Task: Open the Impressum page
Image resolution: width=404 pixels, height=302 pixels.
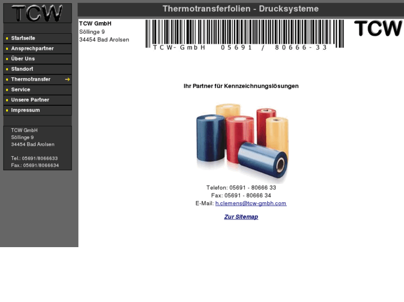Action: (x=37, y=110)
